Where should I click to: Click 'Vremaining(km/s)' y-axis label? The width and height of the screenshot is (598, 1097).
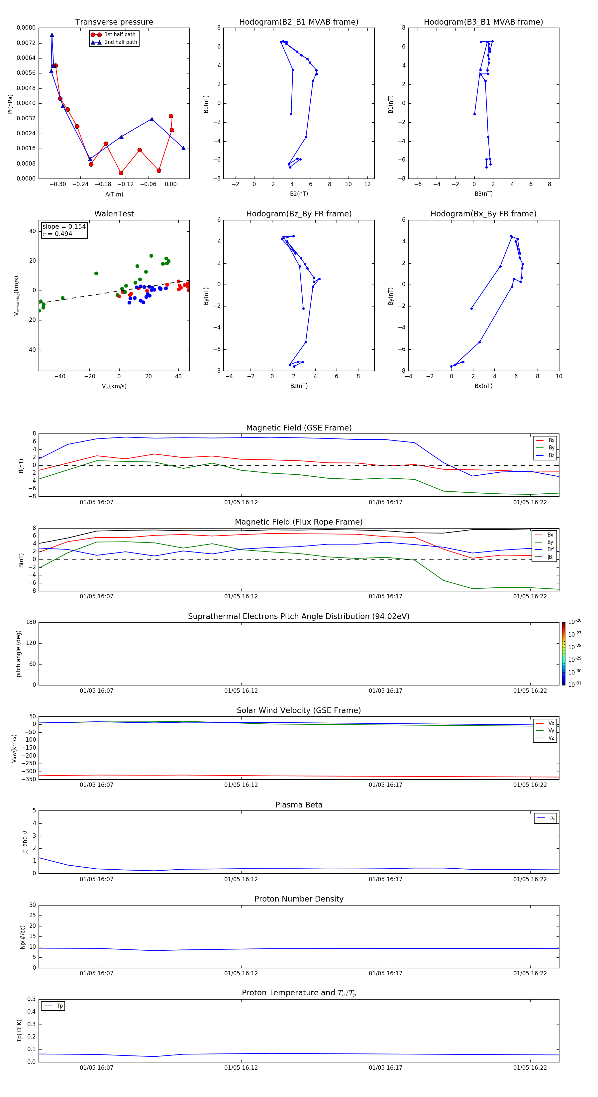pyautogui.click(x=17, y=296)
